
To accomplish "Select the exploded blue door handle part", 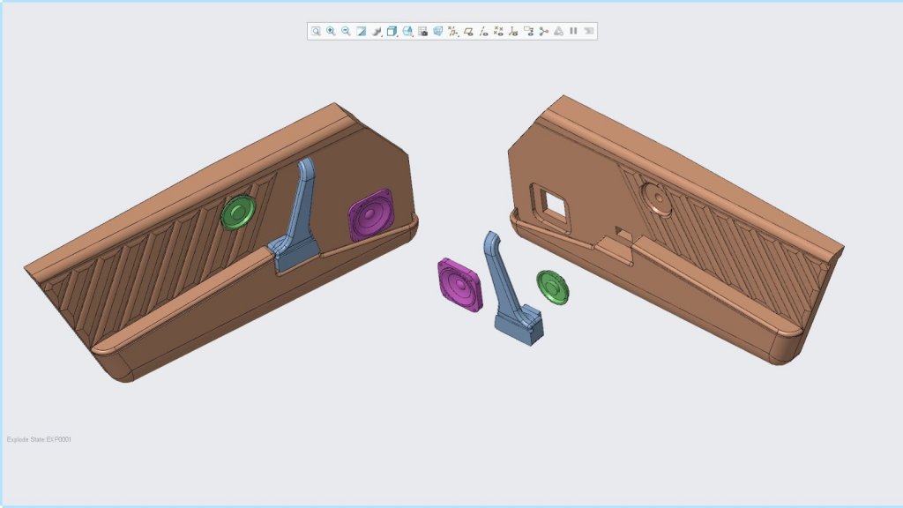I will click(513, 291).
